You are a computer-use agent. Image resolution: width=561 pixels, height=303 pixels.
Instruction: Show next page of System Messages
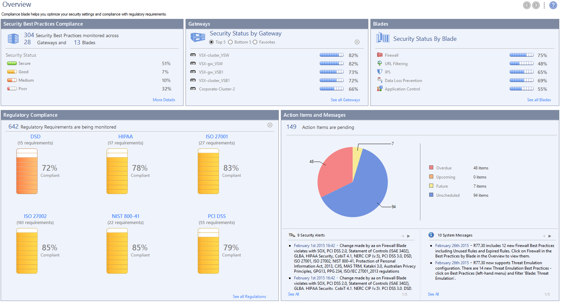pos(550,236)
